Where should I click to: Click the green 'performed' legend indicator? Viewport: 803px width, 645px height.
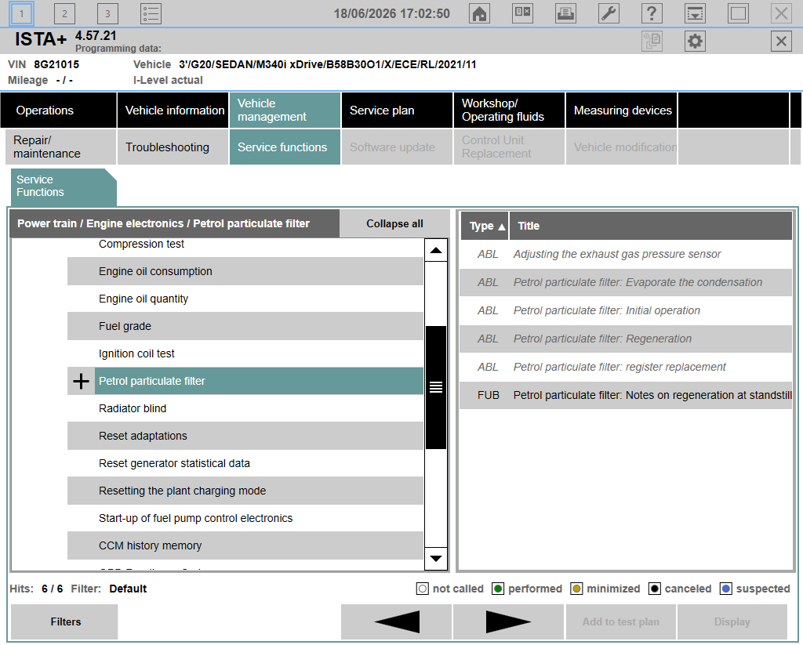[498, 589]
